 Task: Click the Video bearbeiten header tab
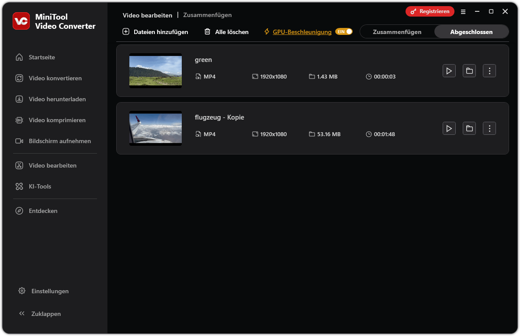148,15
